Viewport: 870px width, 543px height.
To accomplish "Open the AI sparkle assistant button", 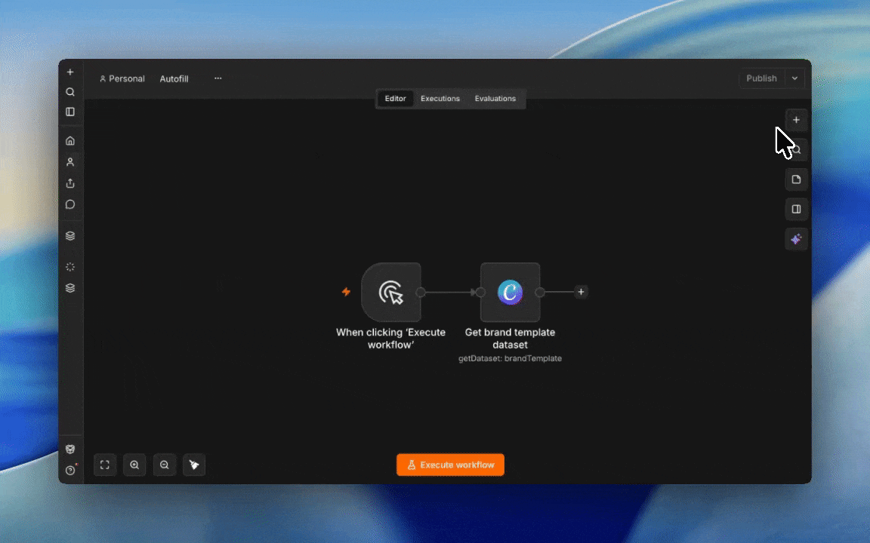I will point(796,239).
